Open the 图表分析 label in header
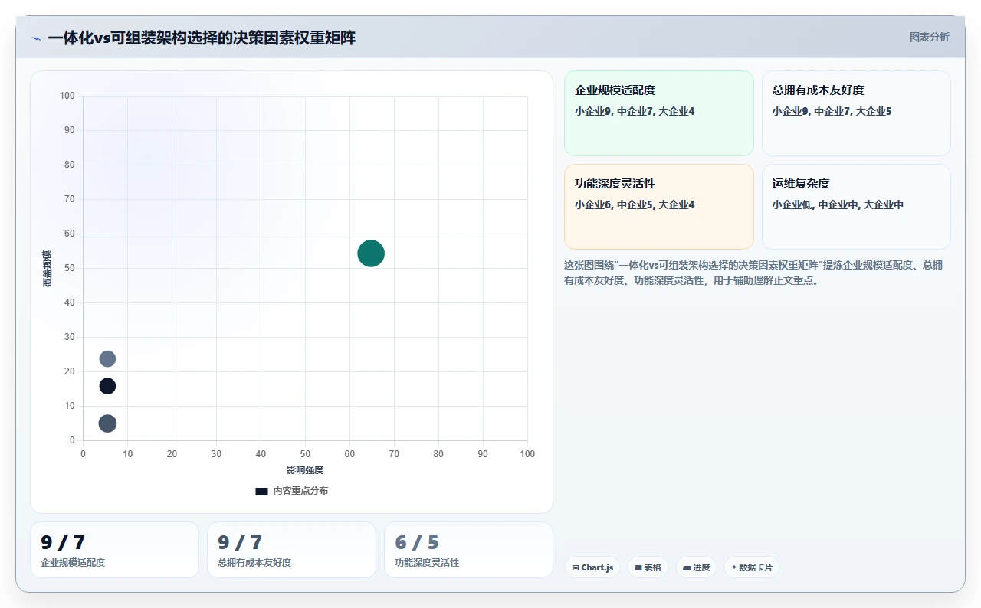 point(929,37)
